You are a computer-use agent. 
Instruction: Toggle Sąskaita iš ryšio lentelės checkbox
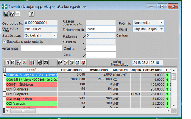point(4,42)
